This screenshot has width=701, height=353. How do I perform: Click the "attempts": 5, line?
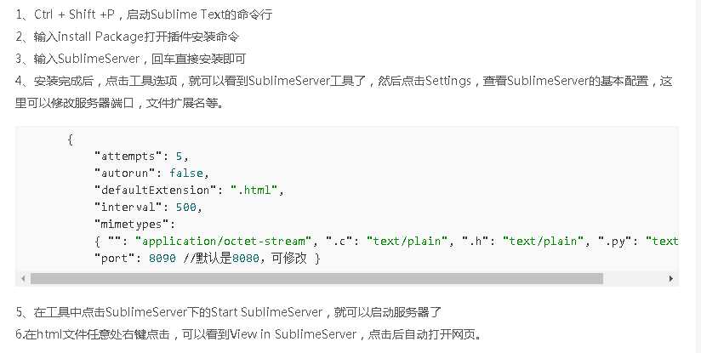(x=142, y=156)
